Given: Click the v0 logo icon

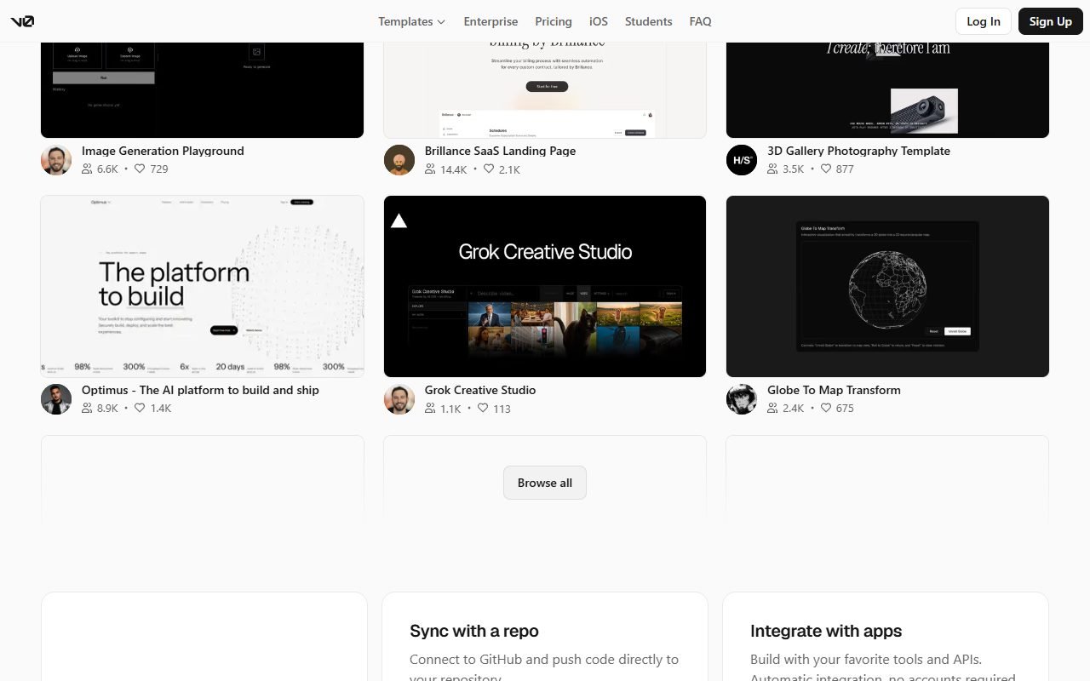Looking at the screenshot, I should tap(22, 21).
